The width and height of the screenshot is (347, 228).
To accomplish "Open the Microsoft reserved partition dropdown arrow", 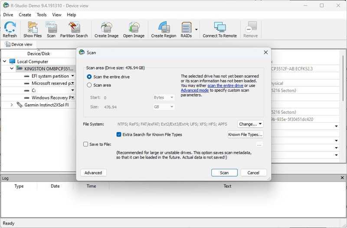I will point(72,83).
